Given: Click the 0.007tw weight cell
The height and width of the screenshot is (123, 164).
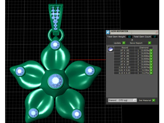Looking at the screenshot, I should tap(146, 67).
